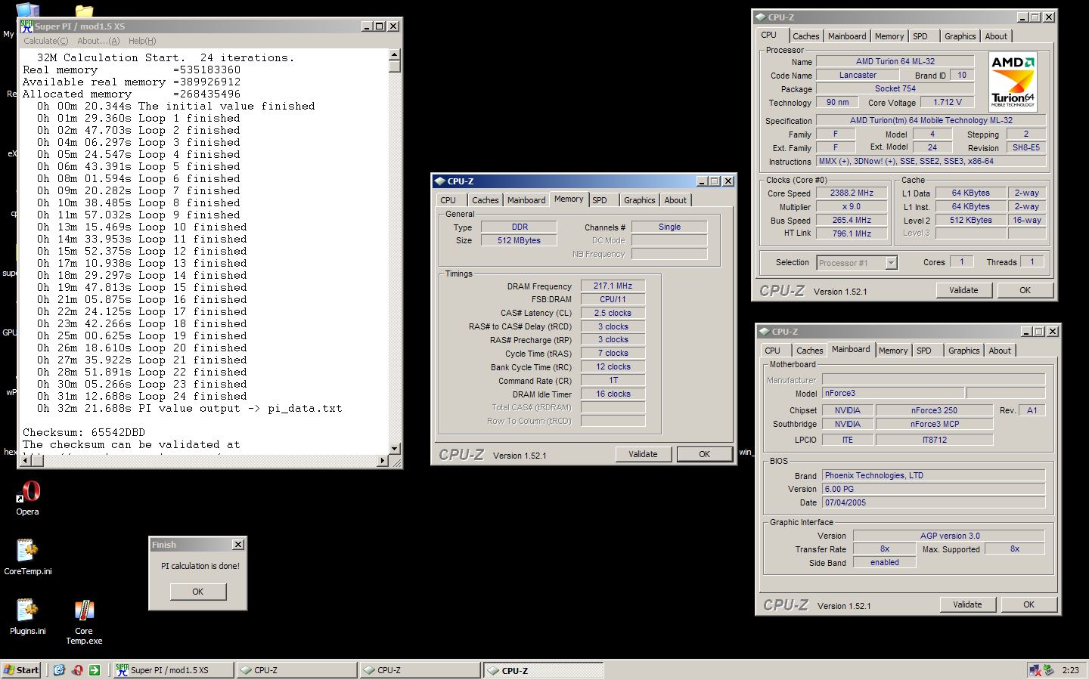The width and height of the screenshot is (1089, 680).
Task: Click Validate in the Memory CPU-Z window
Action: (643, 454)
